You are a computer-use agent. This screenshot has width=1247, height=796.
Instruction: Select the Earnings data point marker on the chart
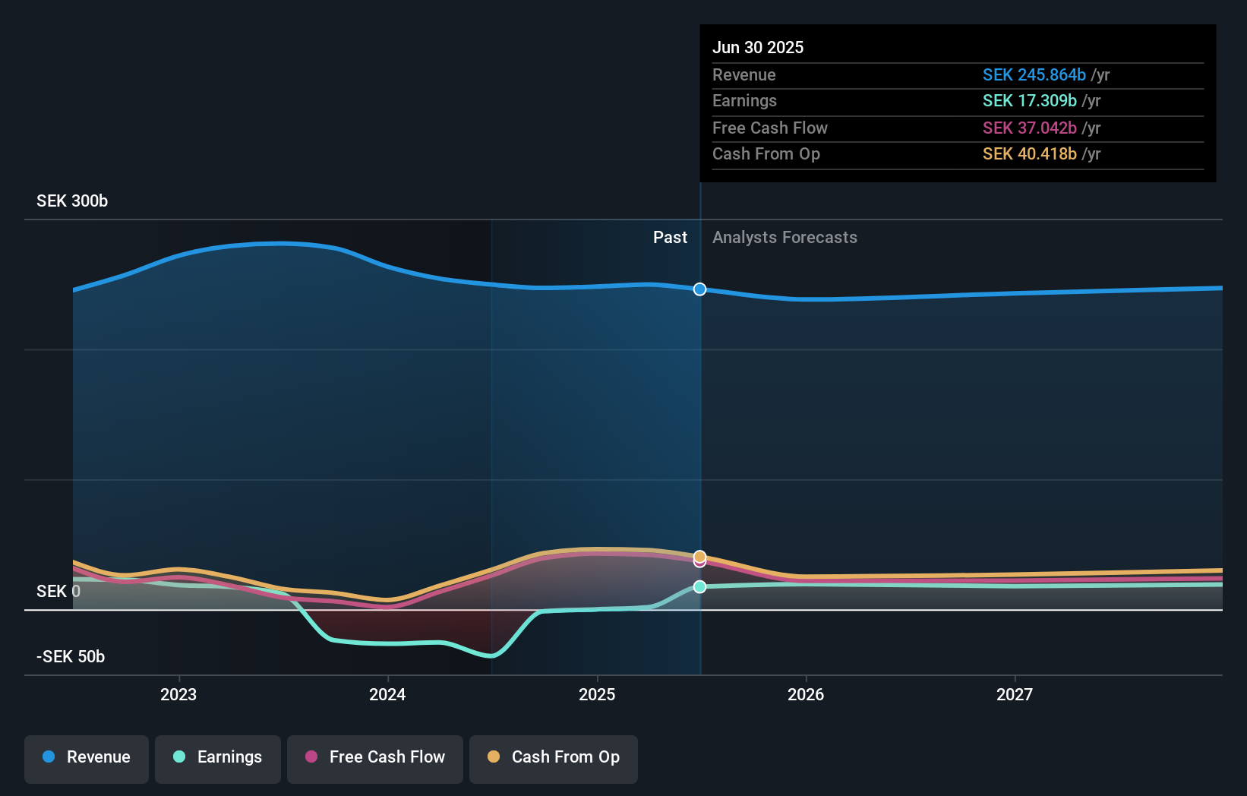click(x=699, y=586)
